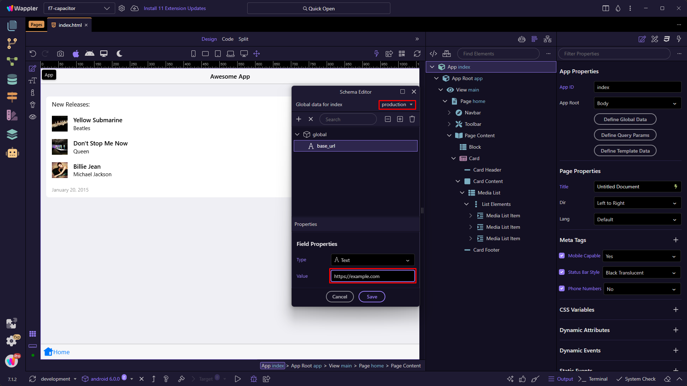687x386 pixels.
Task: Click the Yellow Submarine album thumbnail
Action: [x=60, y=124]
